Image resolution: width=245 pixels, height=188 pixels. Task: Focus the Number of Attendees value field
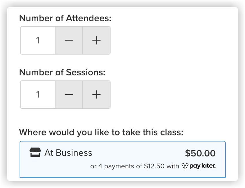(x=38, y=40)
